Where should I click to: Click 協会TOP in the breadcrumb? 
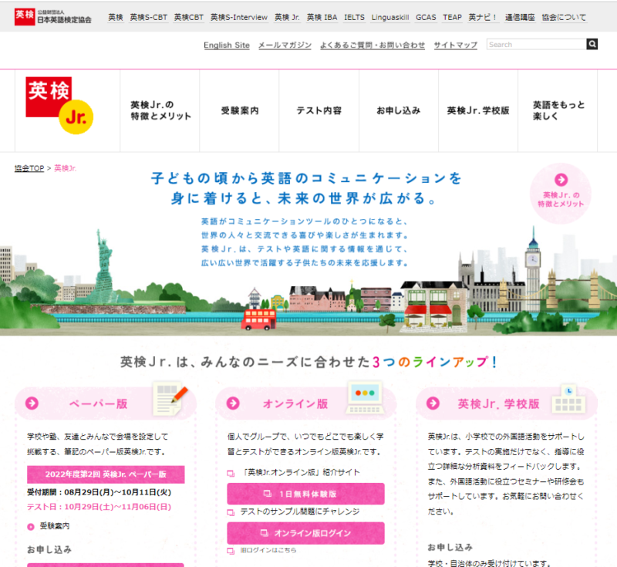point(29,168)
